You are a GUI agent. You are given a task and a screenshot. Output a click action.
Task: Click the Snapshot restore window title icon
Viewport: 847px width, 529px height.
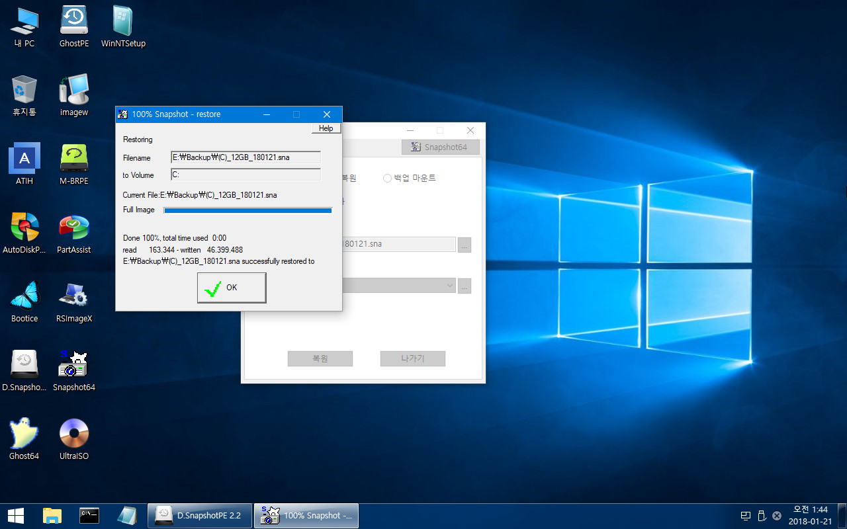(123, 114)
